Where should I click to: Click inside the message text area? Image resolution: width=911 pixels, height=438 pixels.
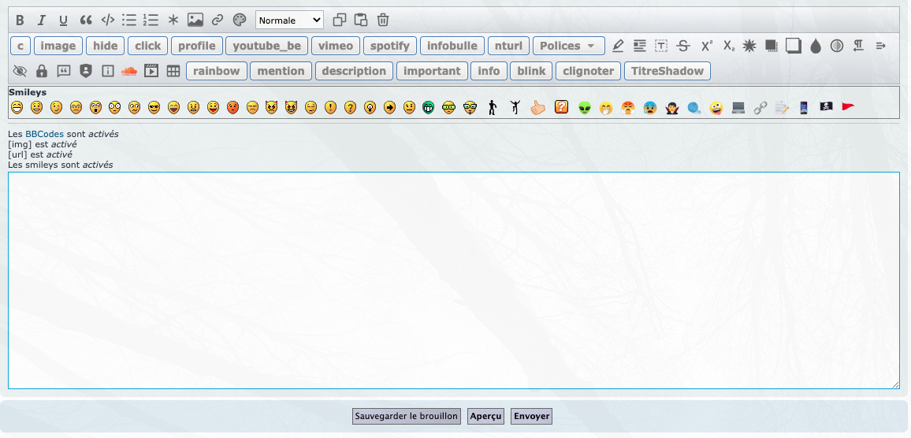[x=453, y=280]
